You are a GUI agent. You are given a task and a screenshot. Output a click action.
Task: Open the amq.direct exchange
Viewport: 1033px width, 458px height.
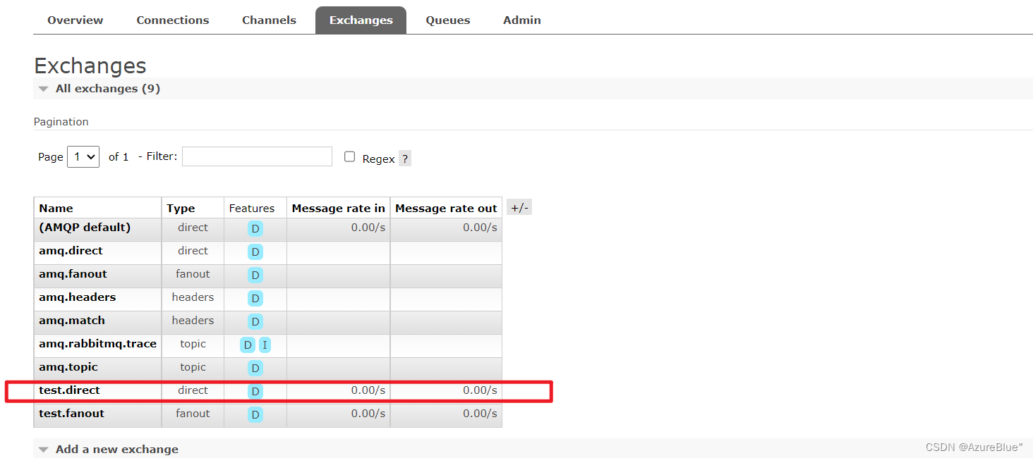click(71, 250)
